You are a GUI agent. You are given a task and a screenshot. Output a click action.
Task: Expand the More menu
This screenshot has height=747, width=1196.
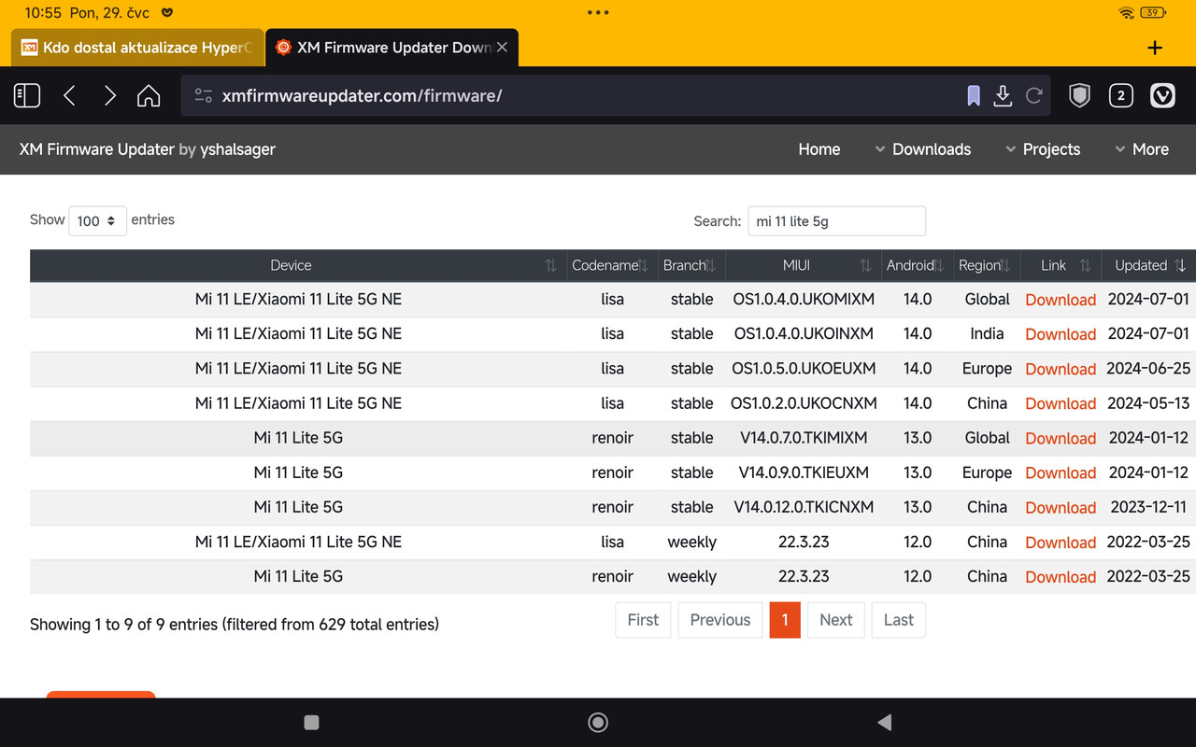point(1142,149)
